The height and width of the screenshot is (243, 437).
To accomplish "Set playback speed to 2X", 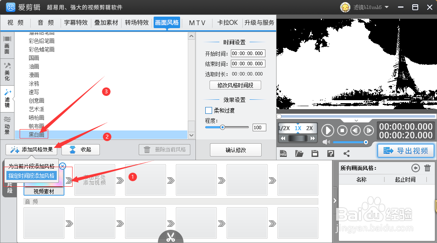I will [x=309, y=128].
